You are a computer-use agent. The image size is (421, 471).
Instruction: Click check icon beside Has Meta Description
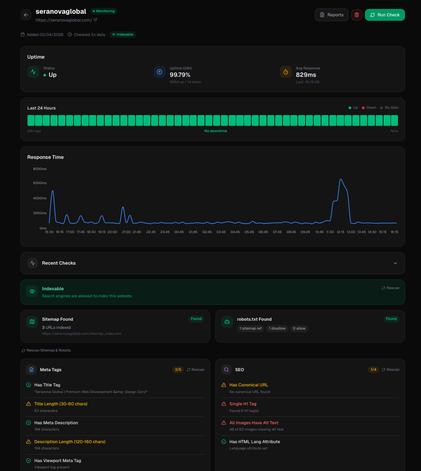(29, 423)
